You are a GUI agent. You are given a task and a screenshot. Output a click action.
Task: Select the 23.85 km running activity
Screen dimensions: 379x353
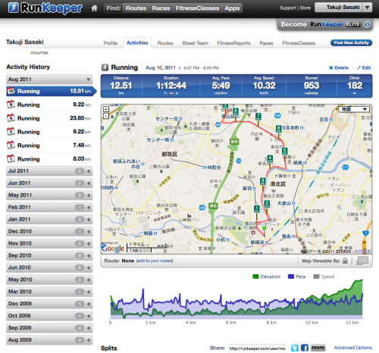[x=49, y=118]
